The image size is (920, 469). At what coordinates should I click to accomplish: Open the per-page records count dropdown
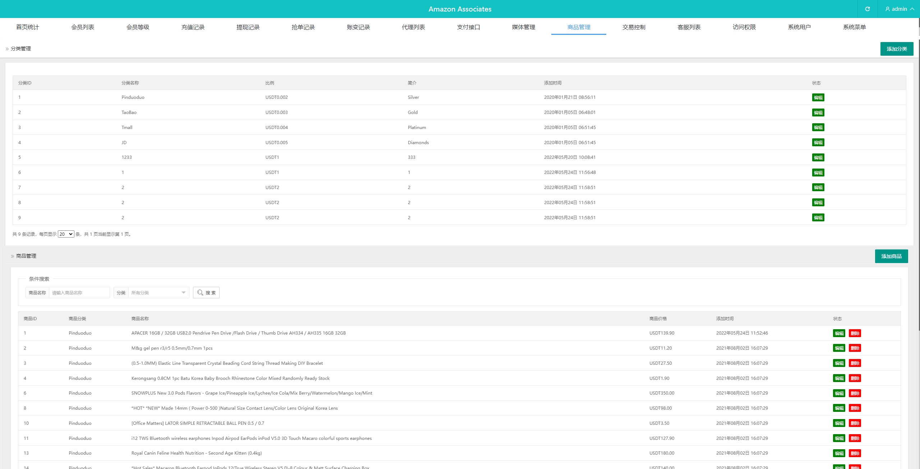click(x=66, y=234)
